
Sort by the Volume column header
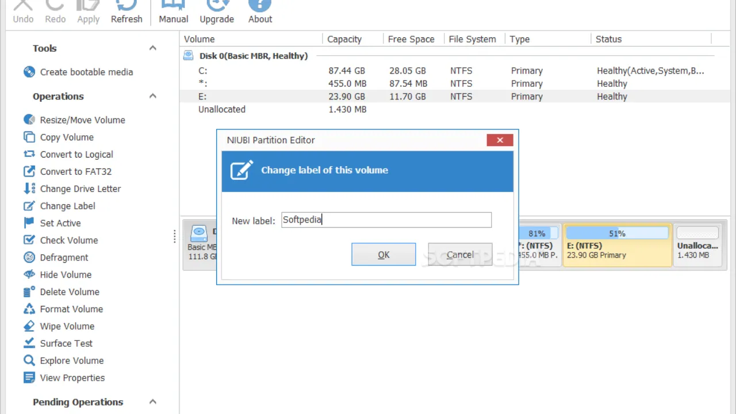point(251,39)
